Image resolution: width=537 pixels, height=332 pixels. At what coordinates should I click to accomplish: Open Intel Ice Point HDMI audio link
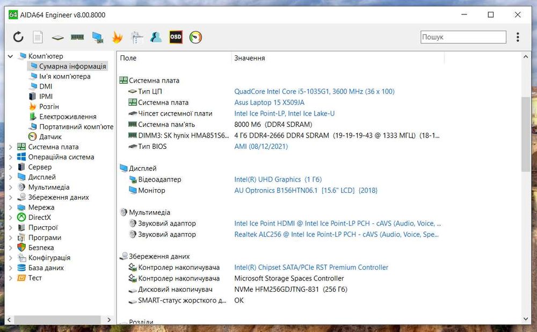[x=337, y=223]
